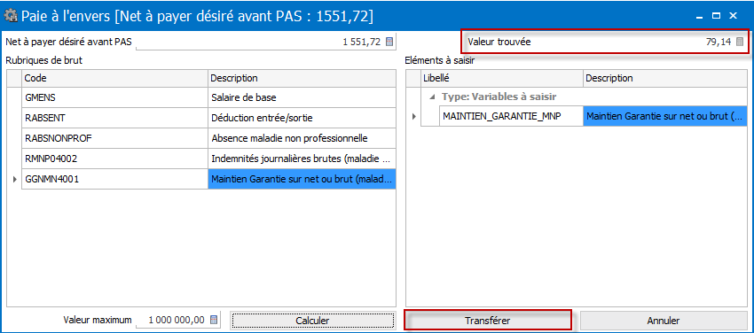This screenshot has width=754, height=333.
Task: Select the GMENS code cell
Action: coord(114,97)
